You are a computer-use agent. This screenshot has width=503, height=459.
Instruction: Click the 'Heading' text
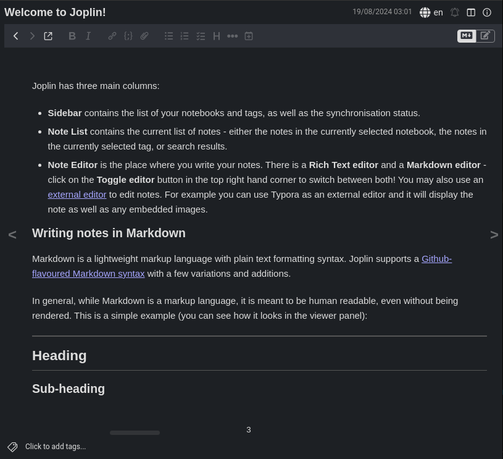click(x=59, y=356)
